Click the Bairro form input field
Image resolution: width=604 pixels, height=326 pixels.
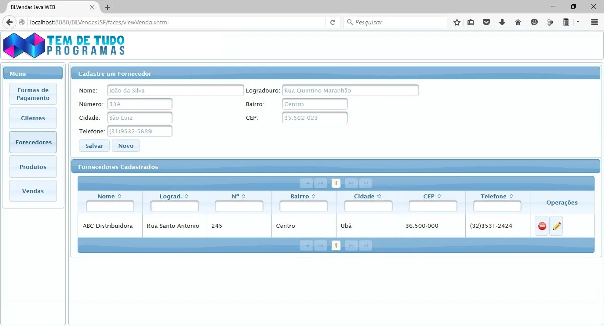315,104
